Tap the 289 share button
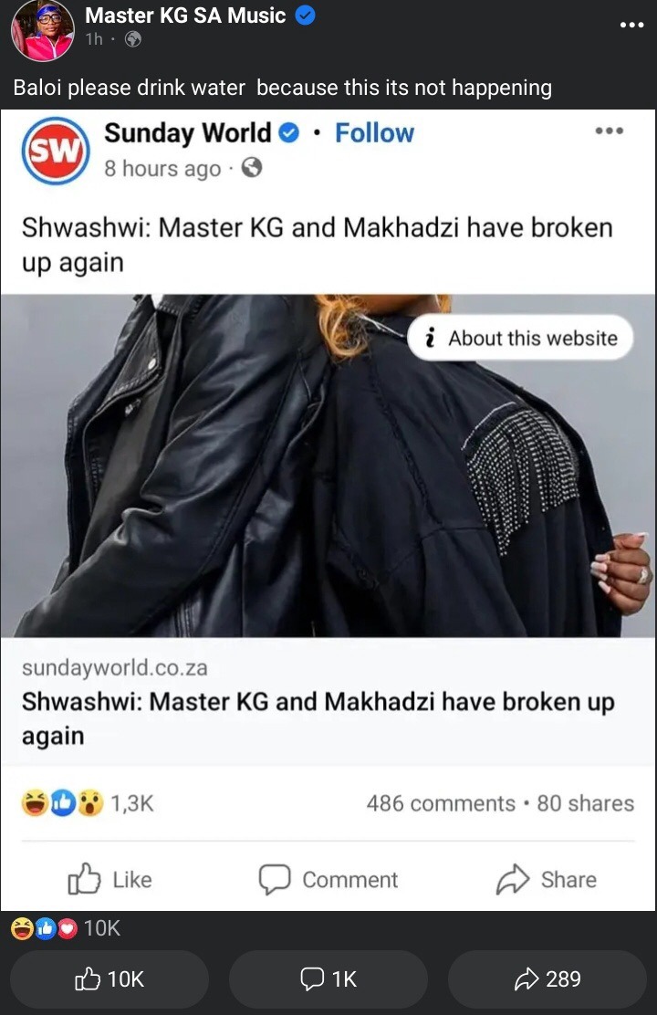Screen dimensions: 657x1015 pos(547,978)
